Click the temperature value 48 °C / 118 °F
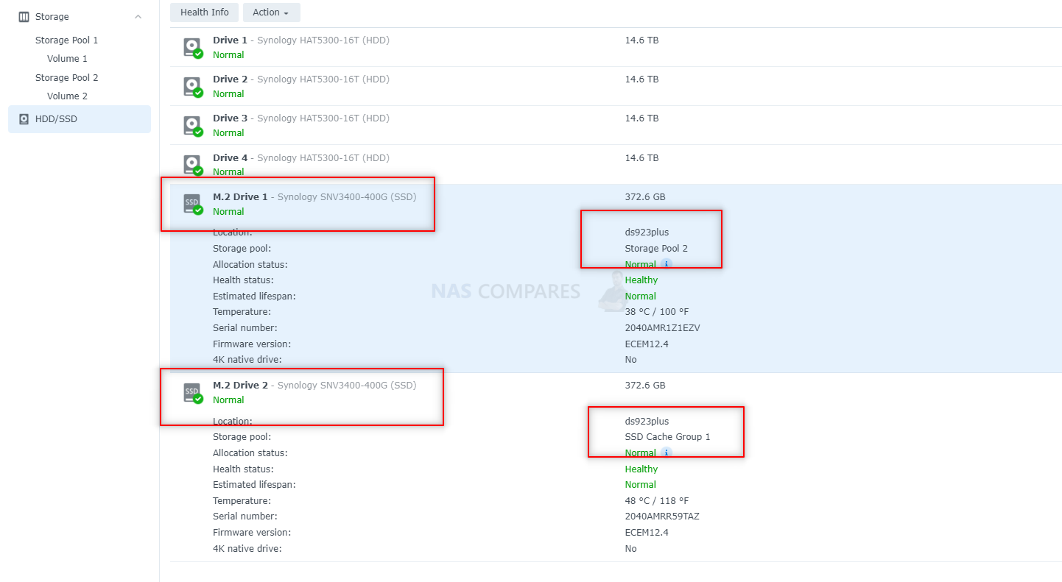The width and height of the screenshot is (1062, 582). tap(657, 500)
